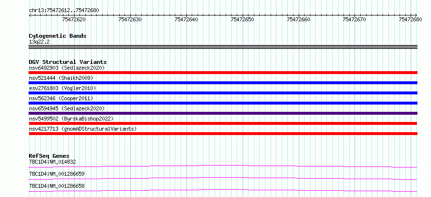The image size is (431, 197).
Task: Select the red bar for nsv5499502
Action: (x=223, y=123)
